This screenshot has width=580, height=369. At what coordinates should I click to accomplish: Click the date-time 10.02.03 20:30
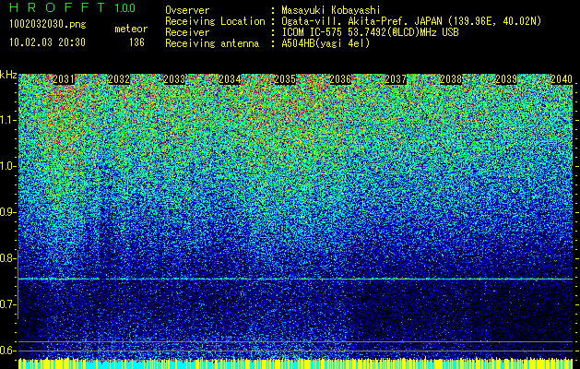point(47,42)
